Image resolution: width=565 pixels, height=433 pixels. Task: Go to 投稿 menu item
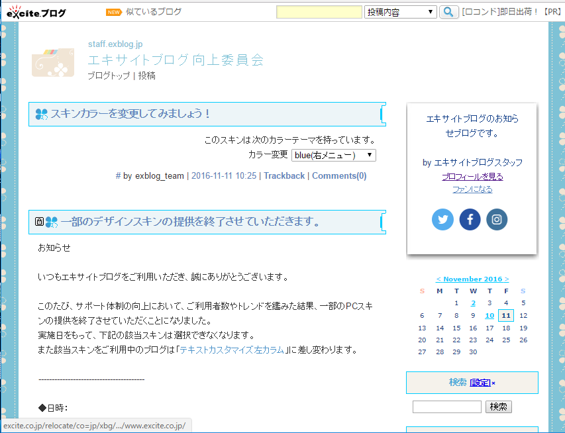146,75
